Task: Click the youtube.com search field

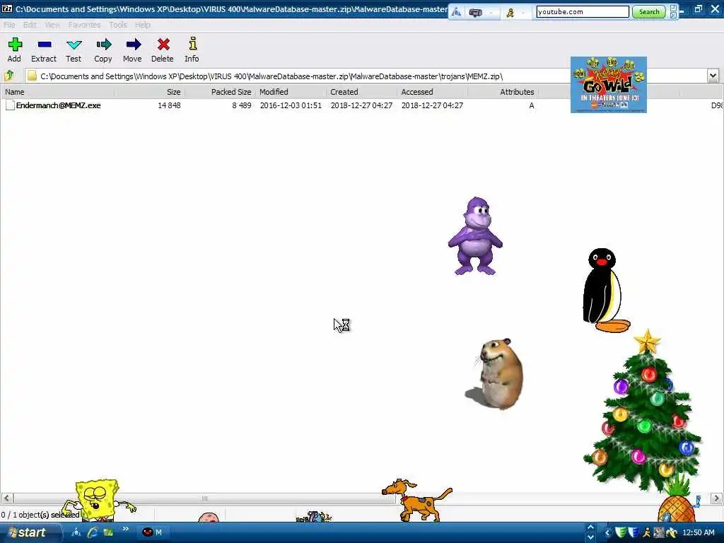Action: click(x=583, y=12)
